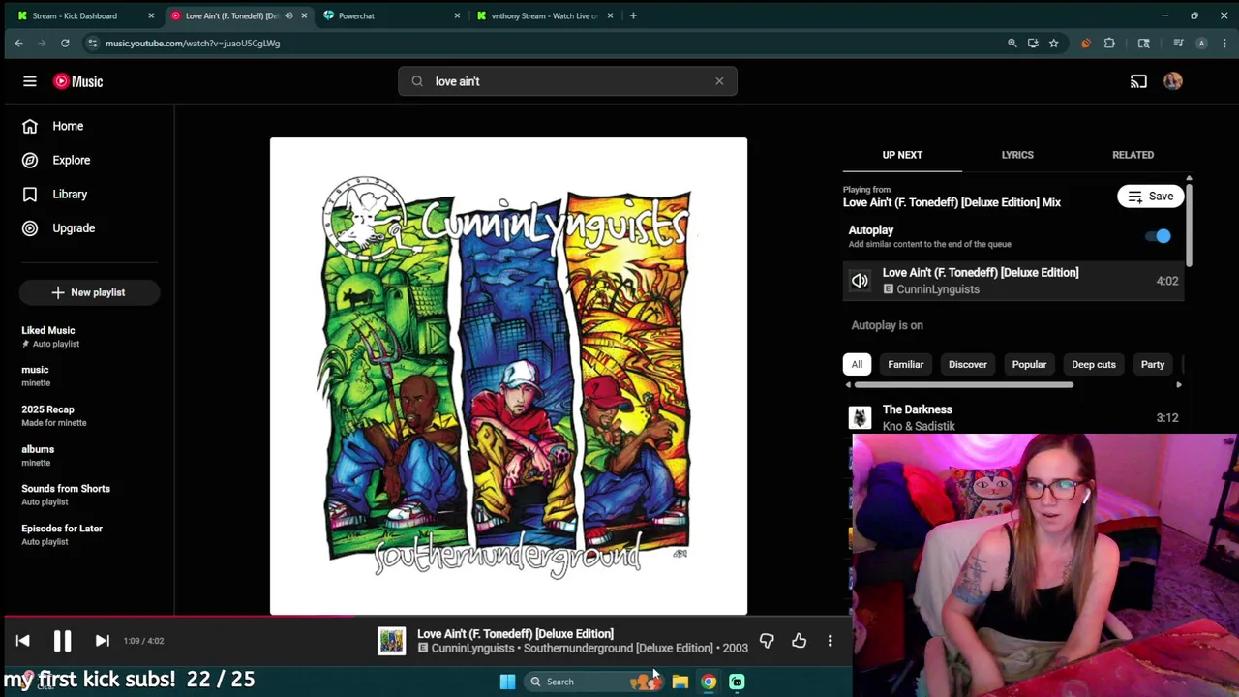1239x697 pixels.
Task: Open the Library section
Action: click(x=70, y=194)
